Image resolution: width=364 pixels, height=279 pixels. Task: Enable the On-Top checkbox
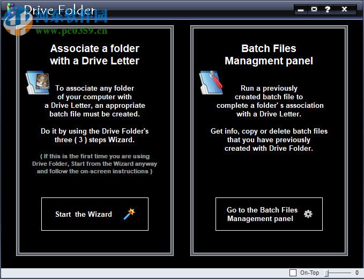click(x=293, y=273)
